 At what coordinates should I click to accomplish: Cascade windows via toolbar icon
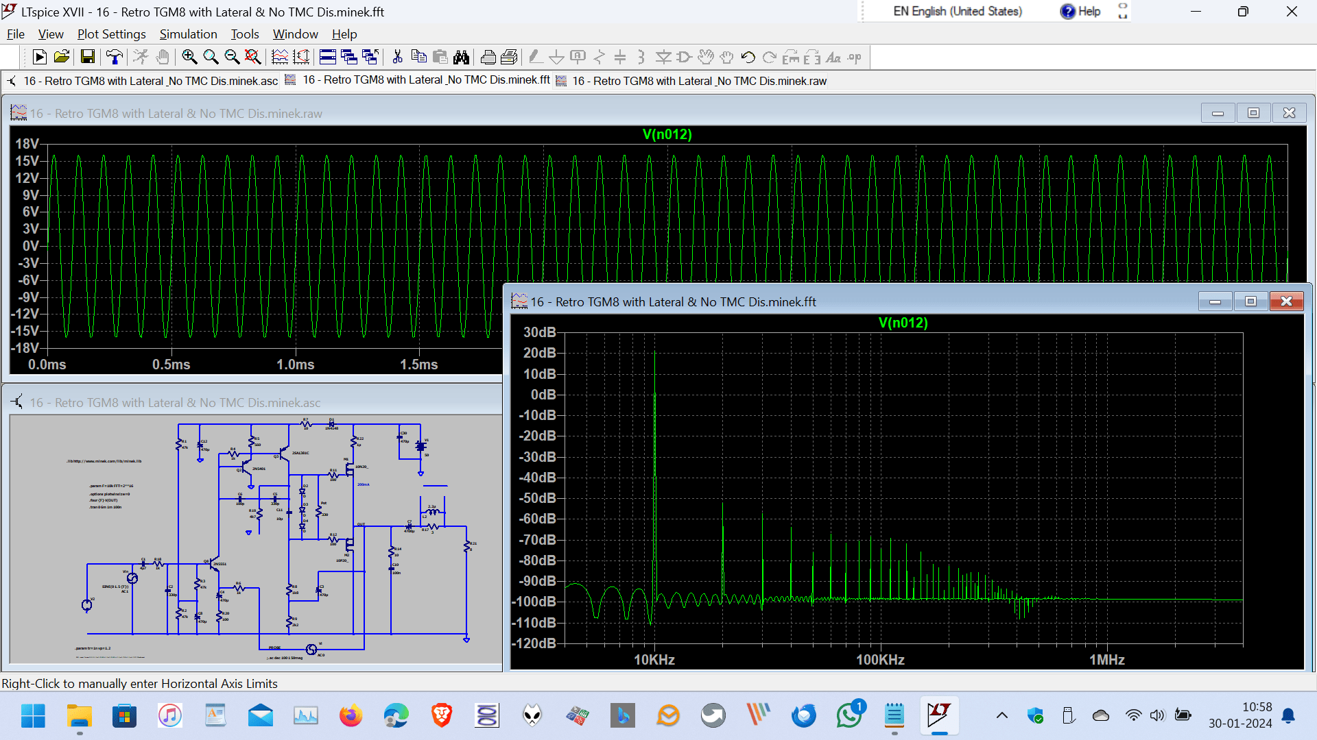(349, 58)
